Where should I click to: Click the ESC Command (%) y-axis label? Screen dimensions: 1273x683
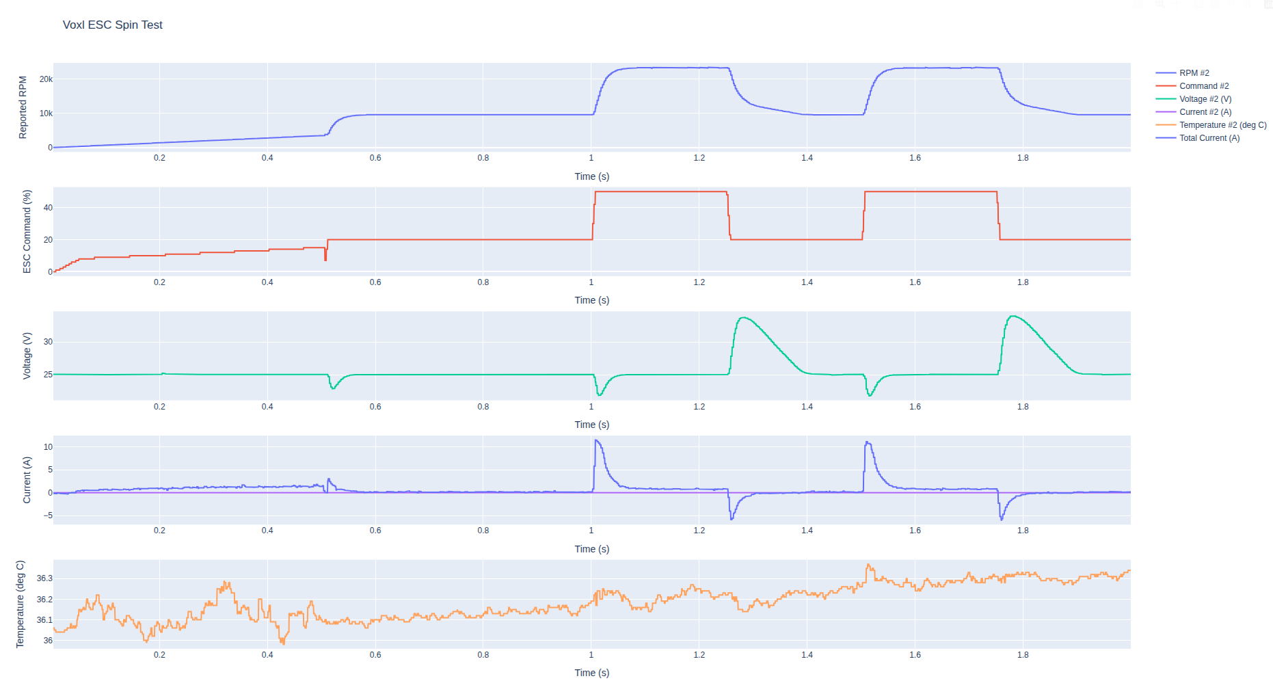coord(27,232)
